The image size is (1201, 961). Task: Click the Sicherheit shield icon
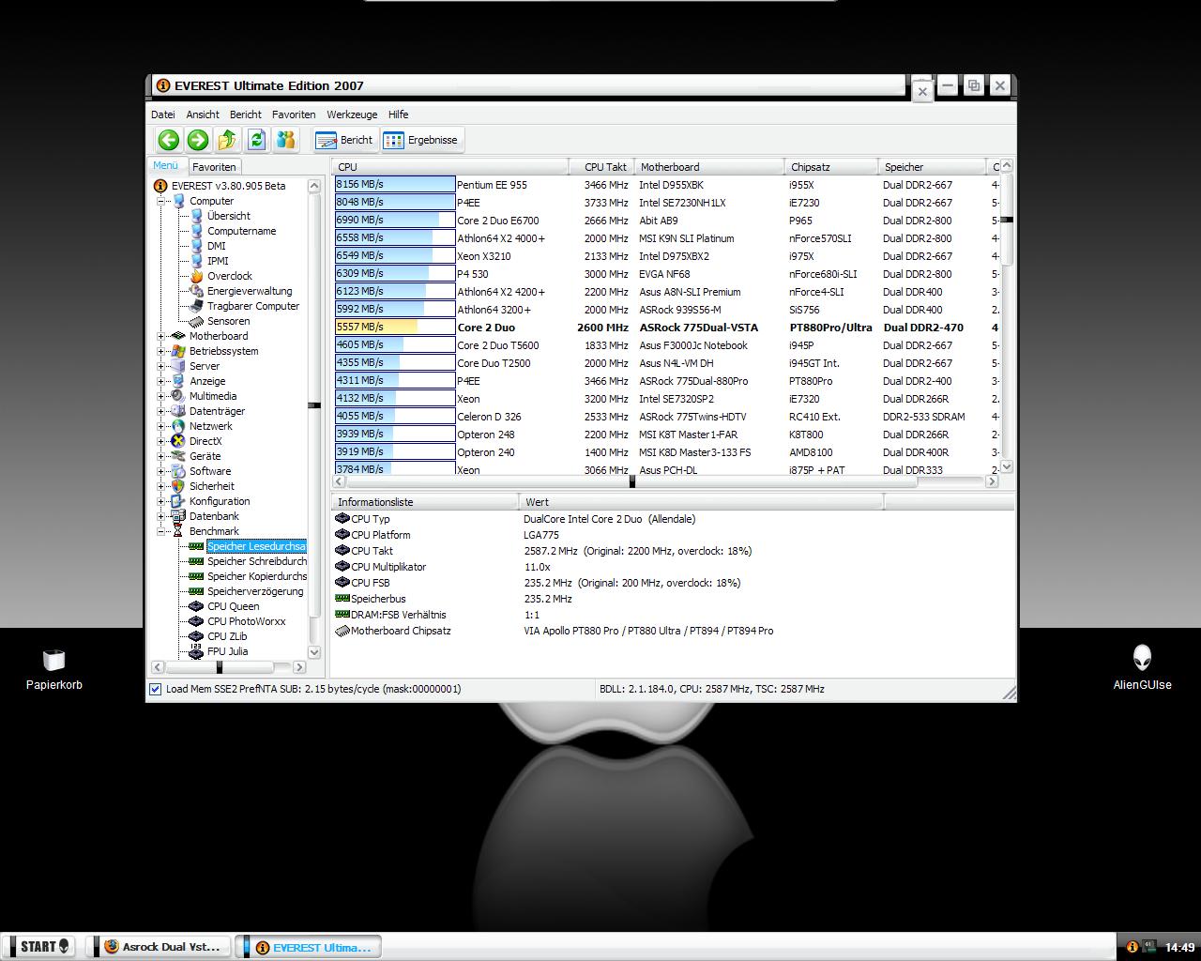[178, 486]
